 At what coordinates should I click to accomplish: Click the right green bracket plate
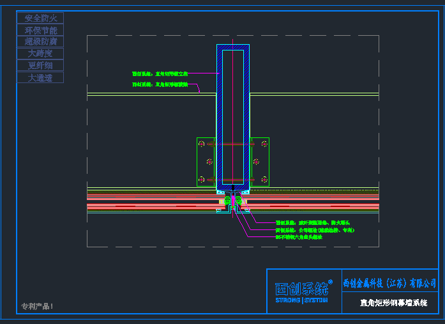click(x=260, y=162)
